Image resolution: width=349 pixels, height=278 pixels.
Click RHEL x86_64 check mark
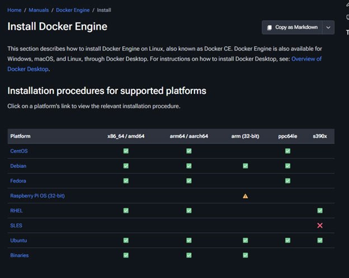tap(126, 210)
